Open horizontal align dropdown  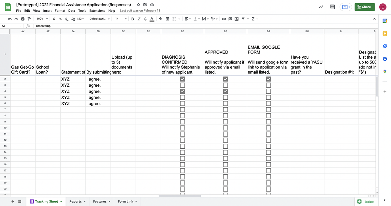click(x=187, y=19)
